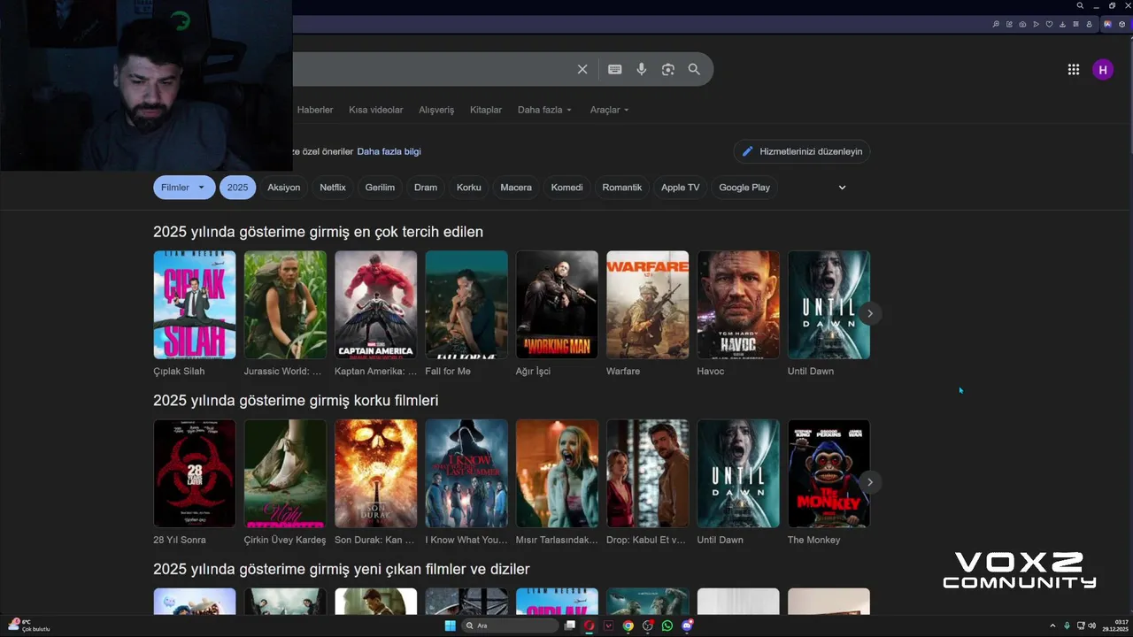Show next horror movies in carousel

870,482
